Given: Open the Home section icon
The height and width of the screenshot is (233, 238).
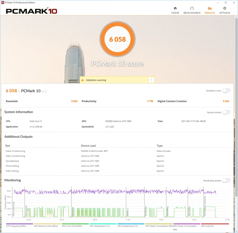Looking at the screenshot, I should tap(175, 8).
